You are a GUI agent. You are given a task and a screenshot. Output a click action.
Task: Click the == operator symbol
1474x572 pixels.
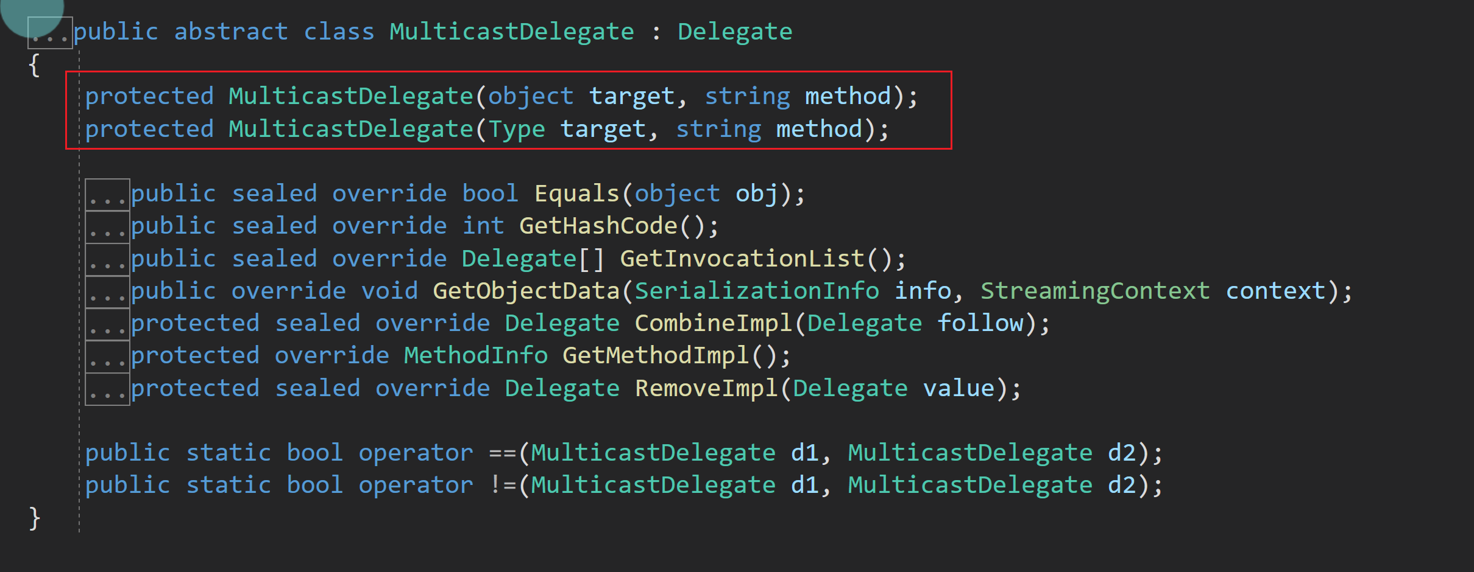tap(502, 453)
